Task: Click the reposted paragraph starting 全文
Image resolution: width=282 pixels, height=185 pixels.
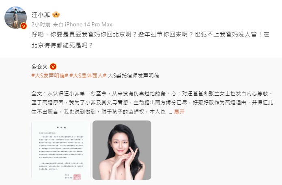Action: (x=152, y=103)
